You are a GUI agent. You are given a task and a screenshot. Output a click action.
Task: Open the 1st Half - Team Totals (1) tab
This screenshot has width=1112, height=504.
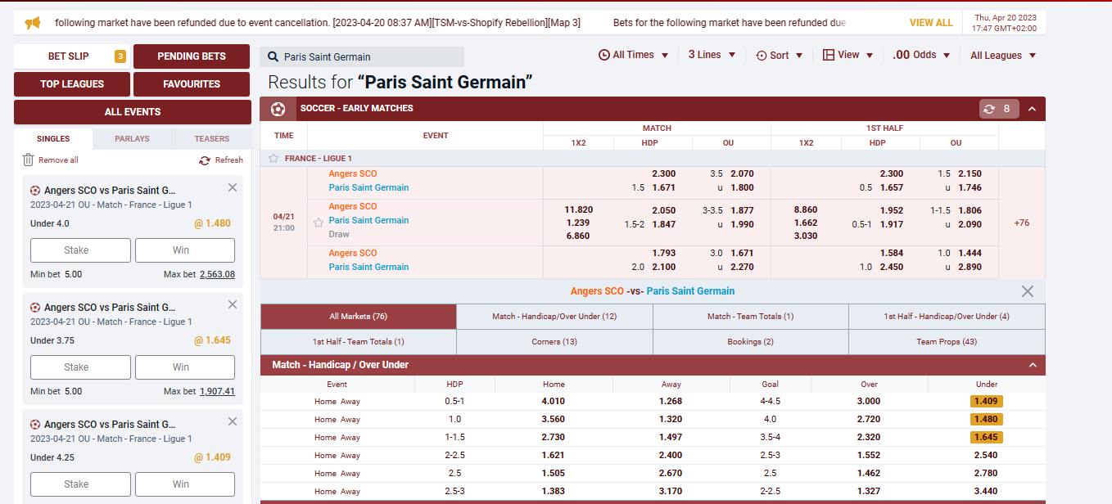pyautogui.click(x=359, y=342)
